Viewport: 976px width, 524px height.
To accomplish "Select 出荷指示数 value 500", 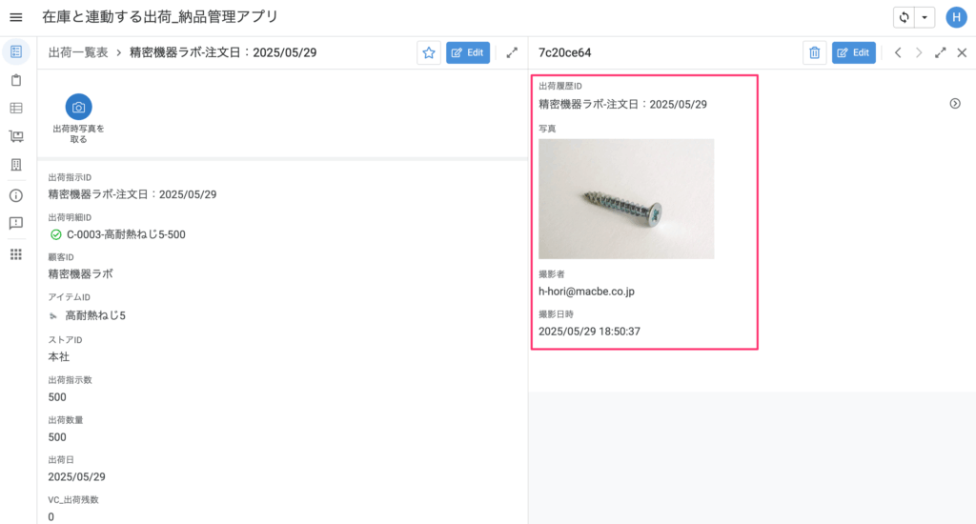I will click(57, 397).
